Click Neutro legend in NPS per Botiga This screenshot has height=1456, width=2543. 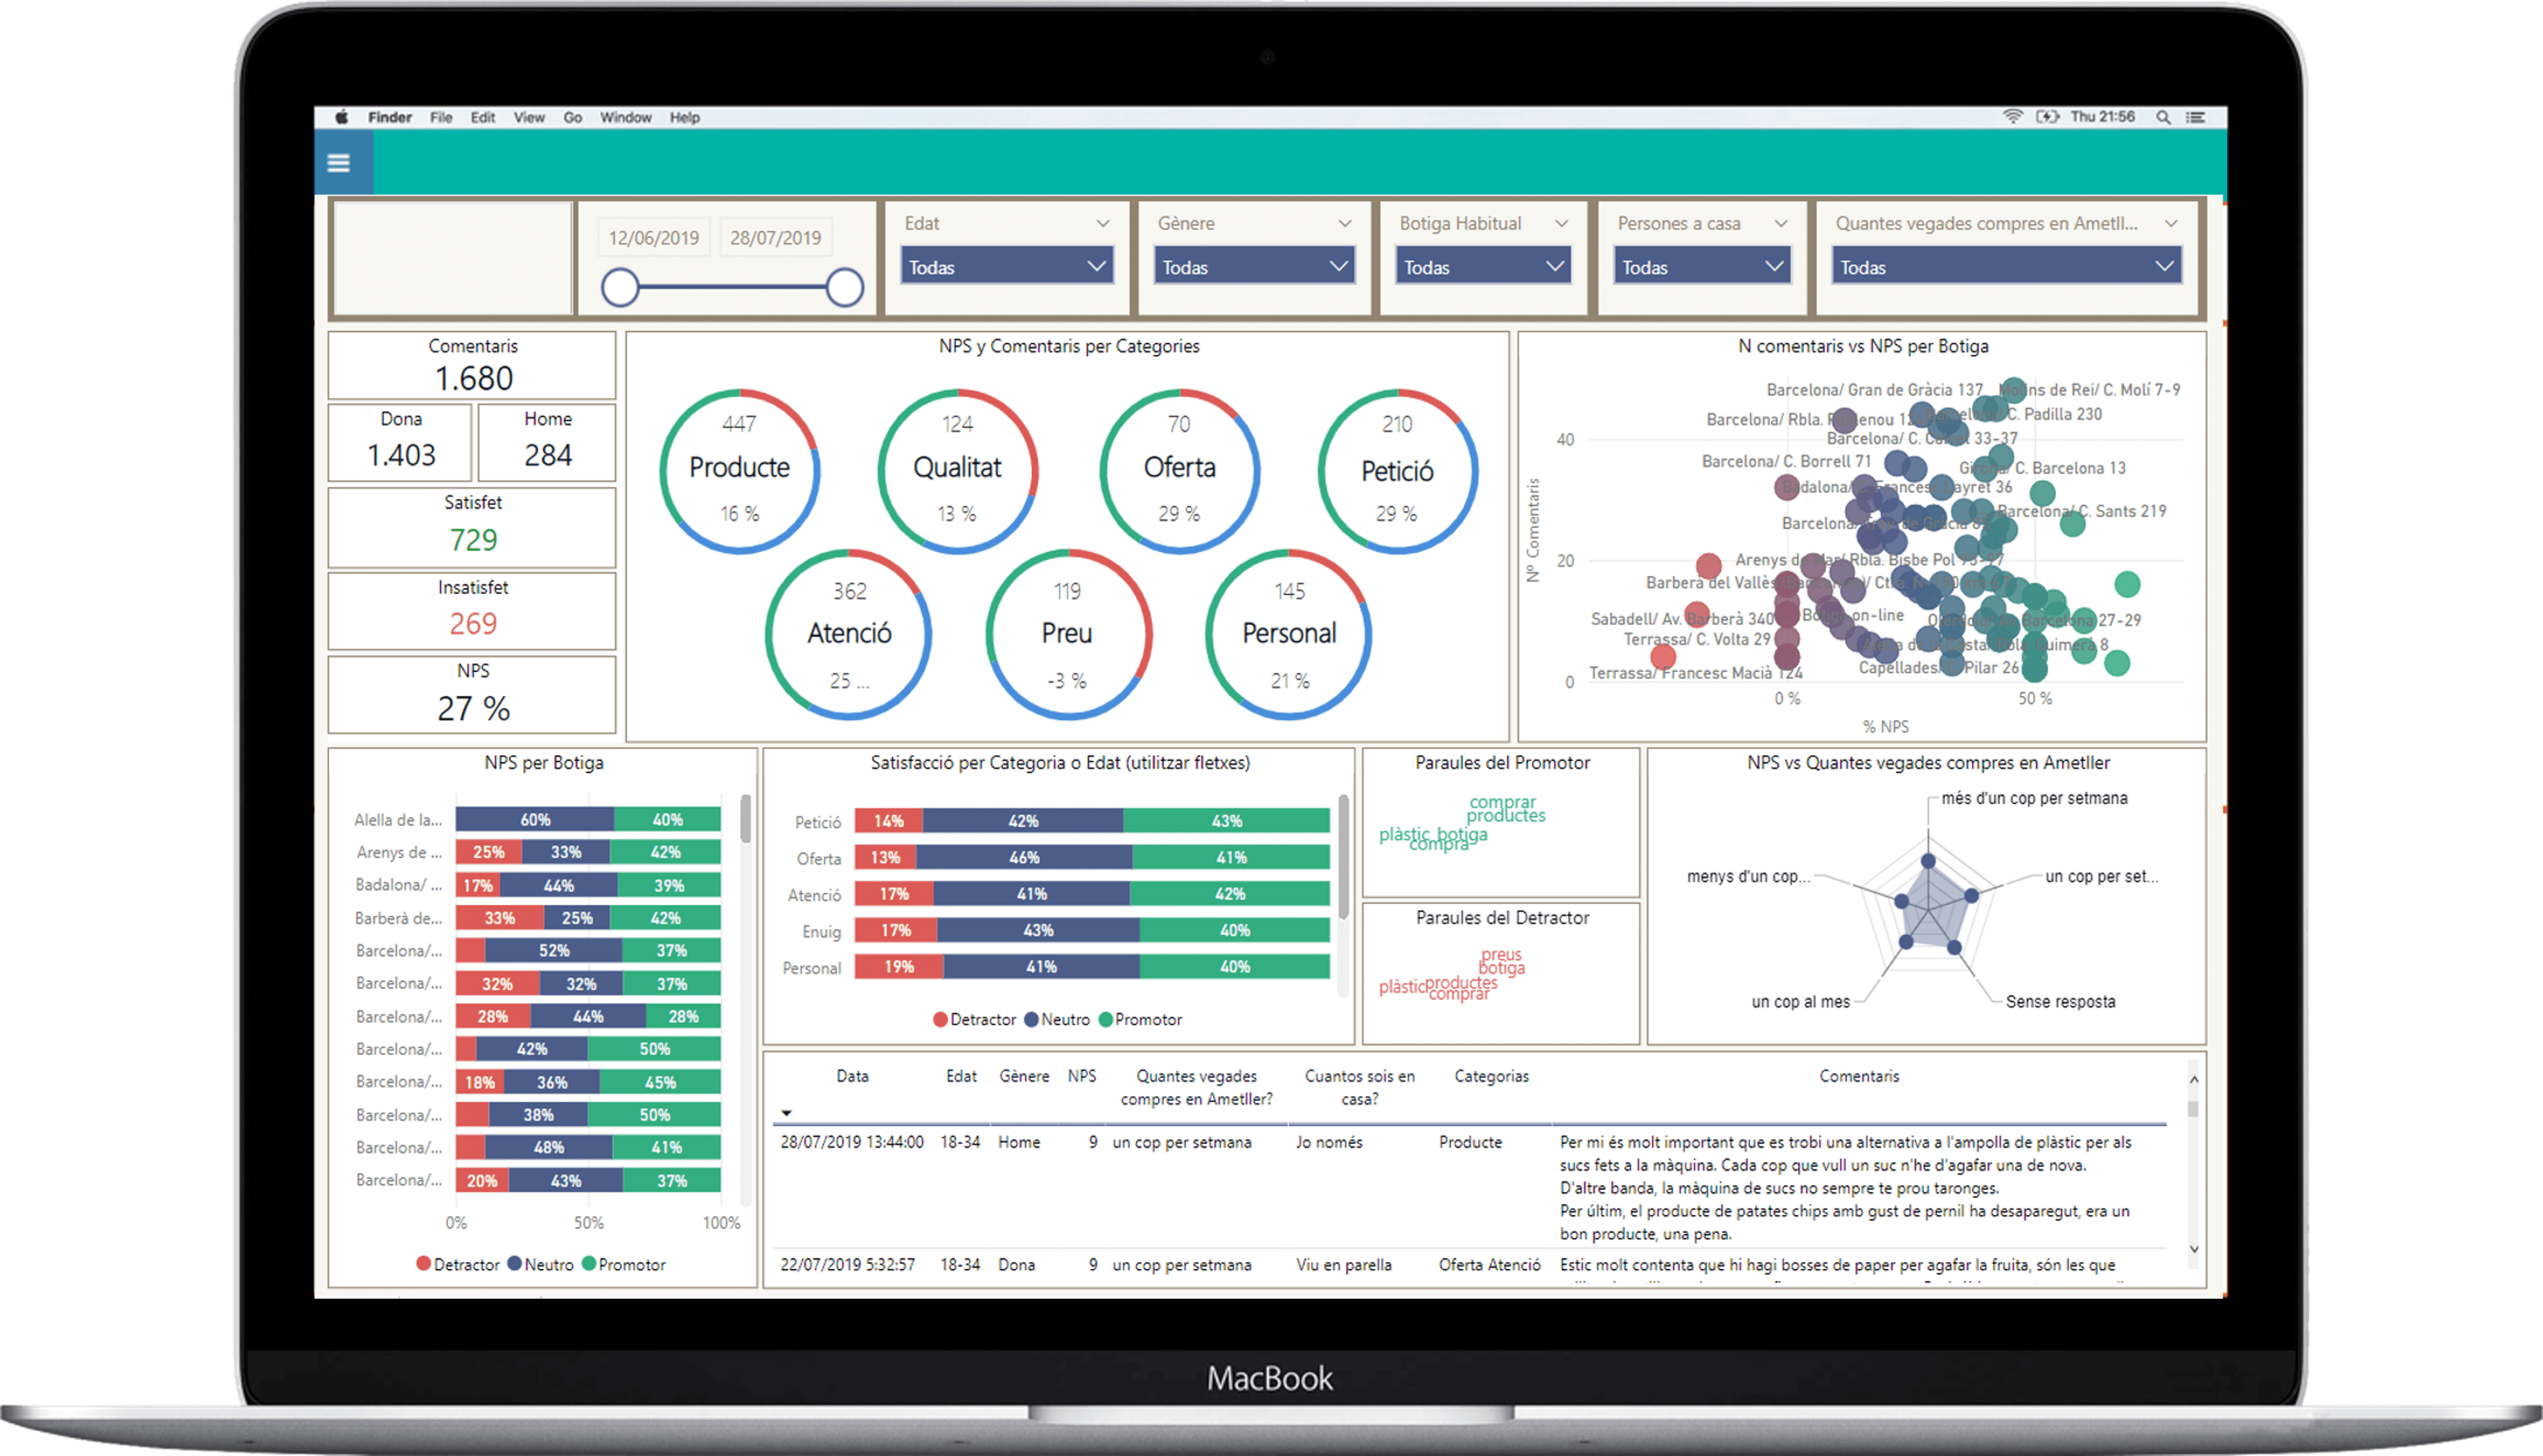click(x=541, y=1264)
